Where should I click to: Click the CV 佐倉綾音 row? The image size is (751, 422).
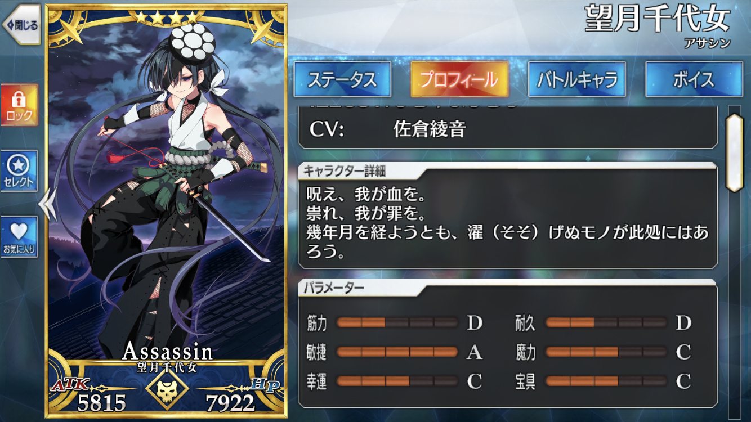[508, 129]
